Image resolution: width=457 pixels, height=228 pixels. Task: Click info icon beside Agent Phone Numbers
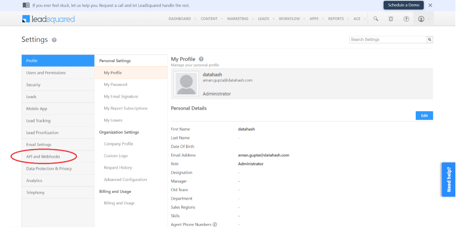click(x=215, y=225)
